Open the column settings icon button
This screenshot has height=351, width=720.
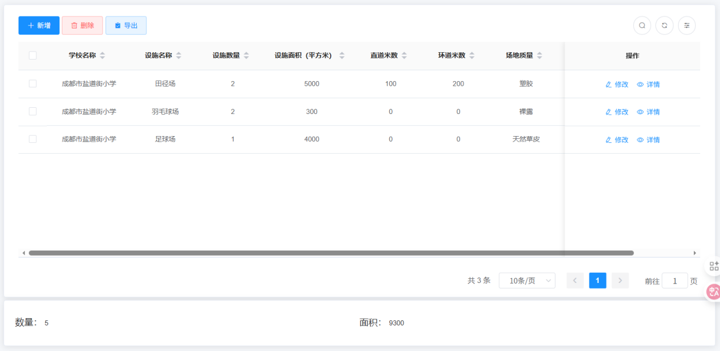pyautogui.click(x=687, y=26)
